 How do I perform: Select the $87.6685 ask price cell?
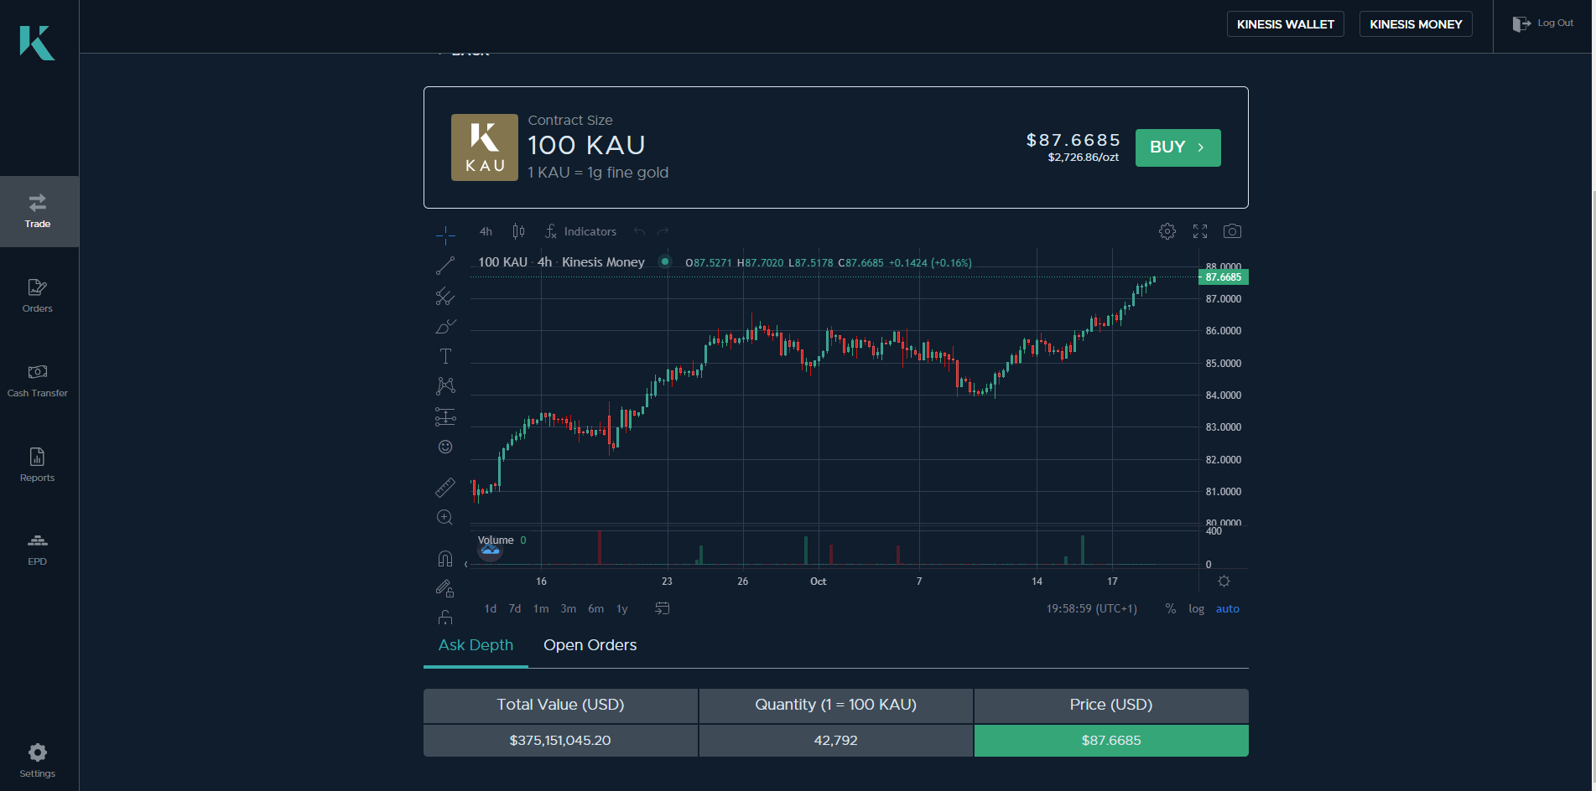tap(1111, 741)
